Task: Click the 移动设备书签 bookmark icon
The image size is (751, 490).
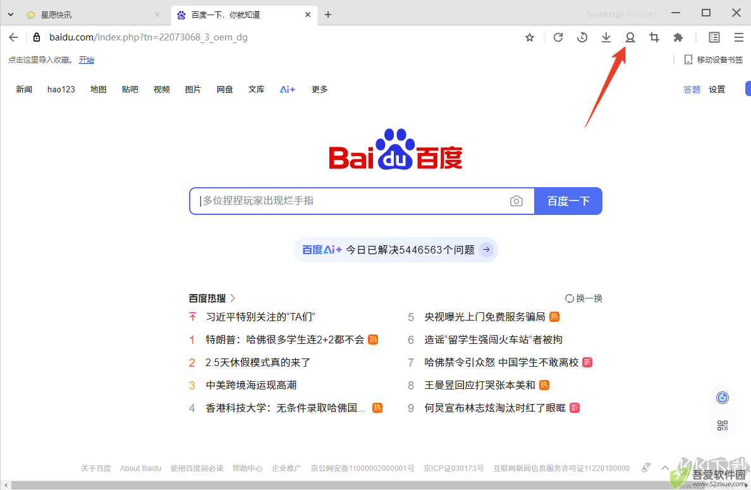Action: pos(688,59)
